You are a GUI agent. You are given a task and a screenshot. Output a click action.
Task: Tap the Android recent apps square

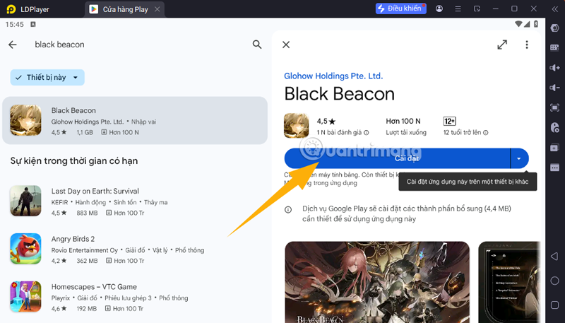(555, 305)
